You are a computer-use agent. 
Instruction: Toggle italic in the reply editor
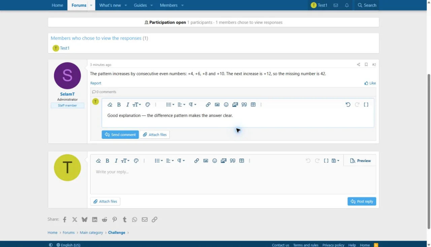116,161
